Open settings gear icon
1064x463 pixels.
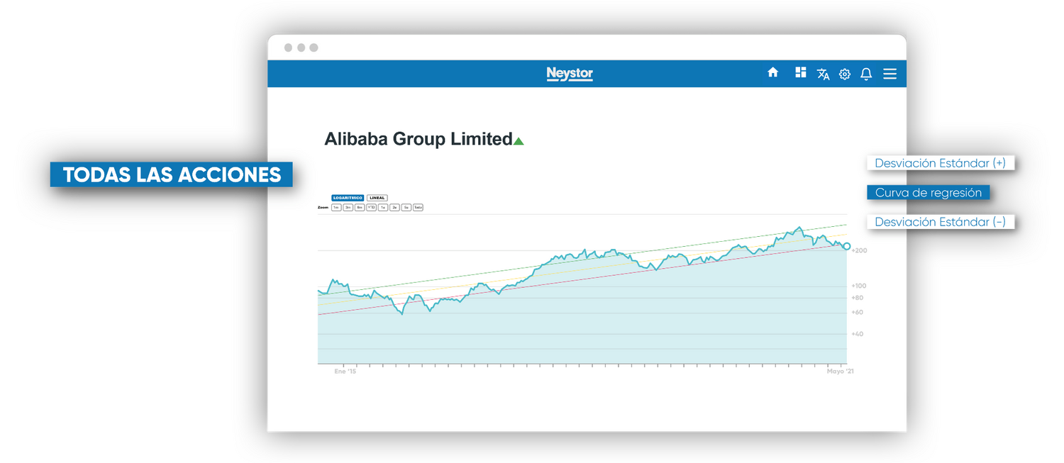[x=845, y=74]
